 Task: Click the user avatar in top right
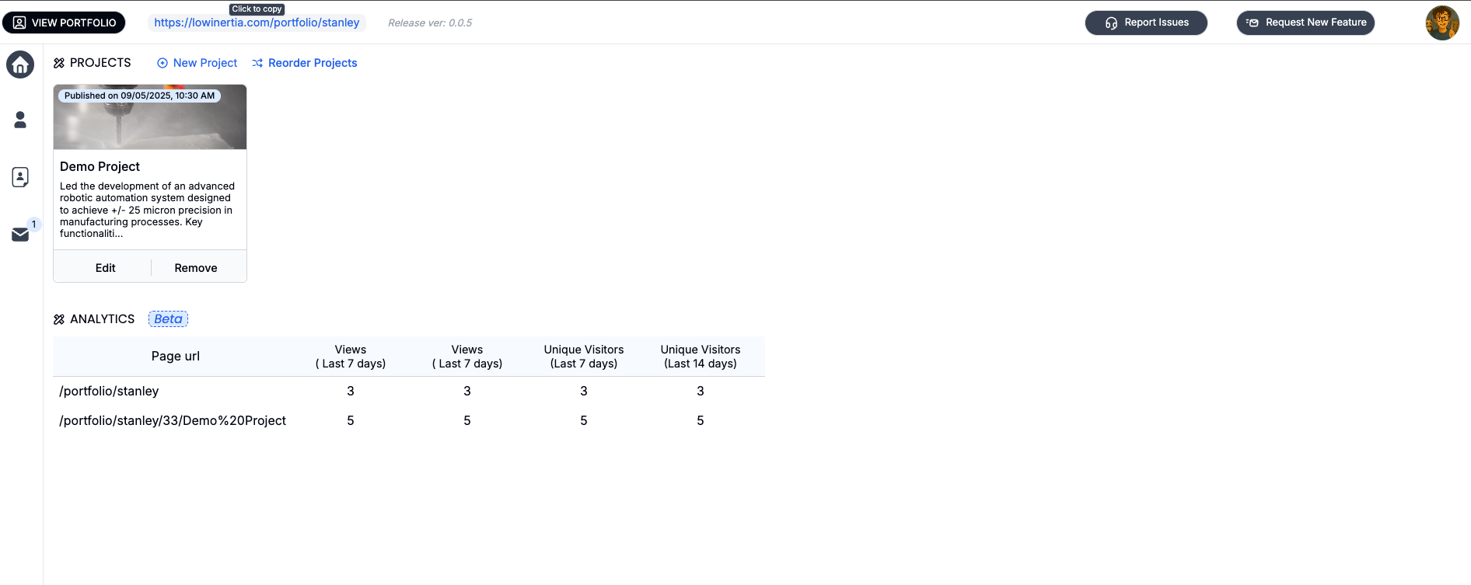click(x=1441, y=23)
